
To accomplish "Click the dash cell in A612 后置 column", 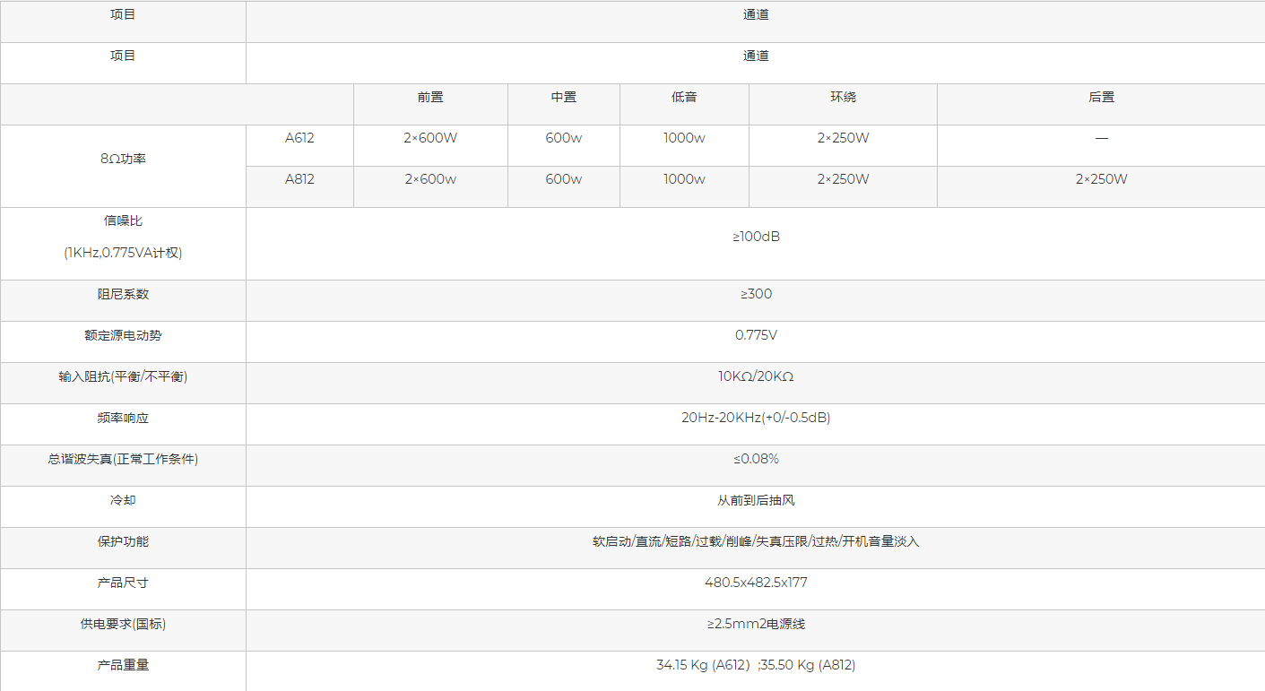I will tap(1101, 139).
